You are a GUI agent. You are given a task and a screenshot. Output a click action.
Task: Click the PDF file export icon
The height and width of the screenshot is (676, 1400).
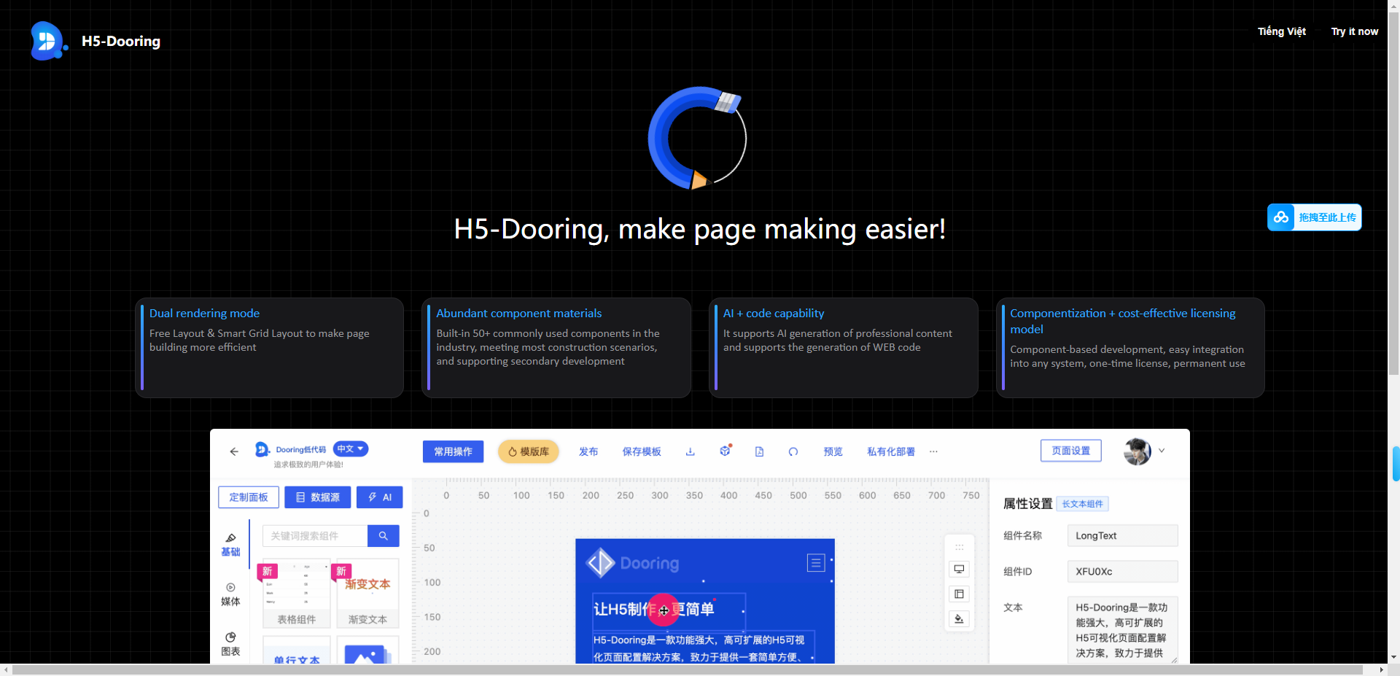coord(759,451)
